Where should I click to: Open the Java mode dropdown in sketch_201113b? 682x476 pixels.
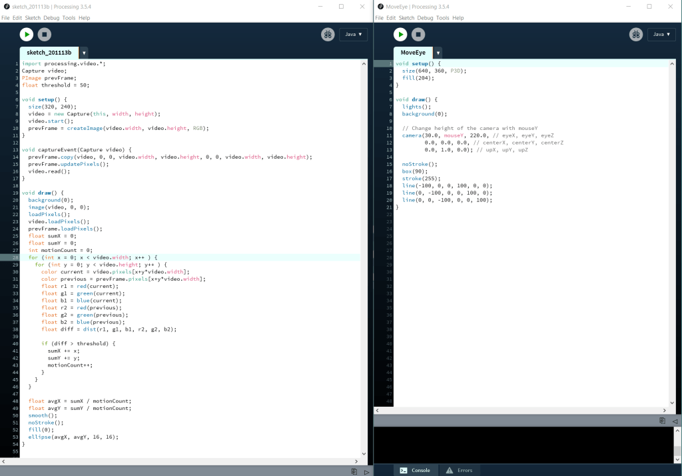[353, 34]
